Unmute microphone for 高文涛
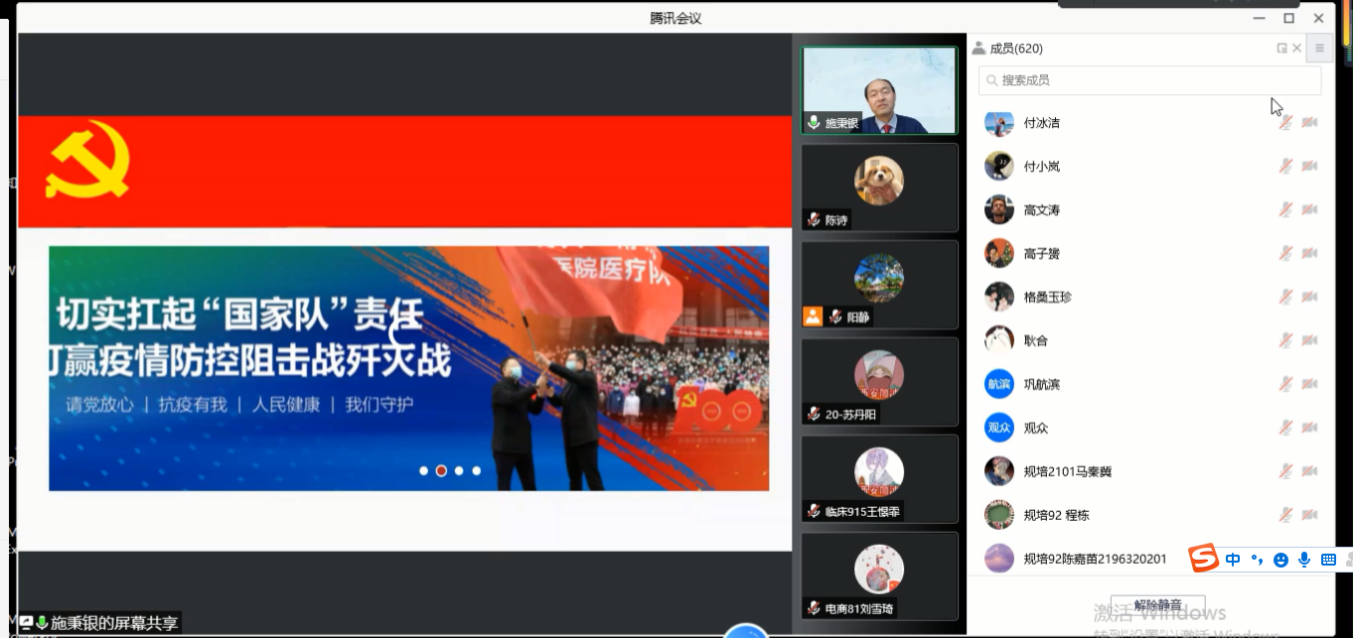The height and width of the screenshot is (638, 1353). (1285, 209)
